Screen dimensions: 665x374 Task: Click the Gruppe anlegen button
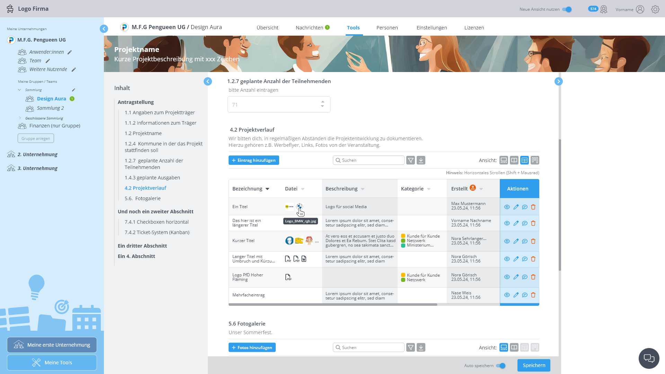[x=36, y=138]
